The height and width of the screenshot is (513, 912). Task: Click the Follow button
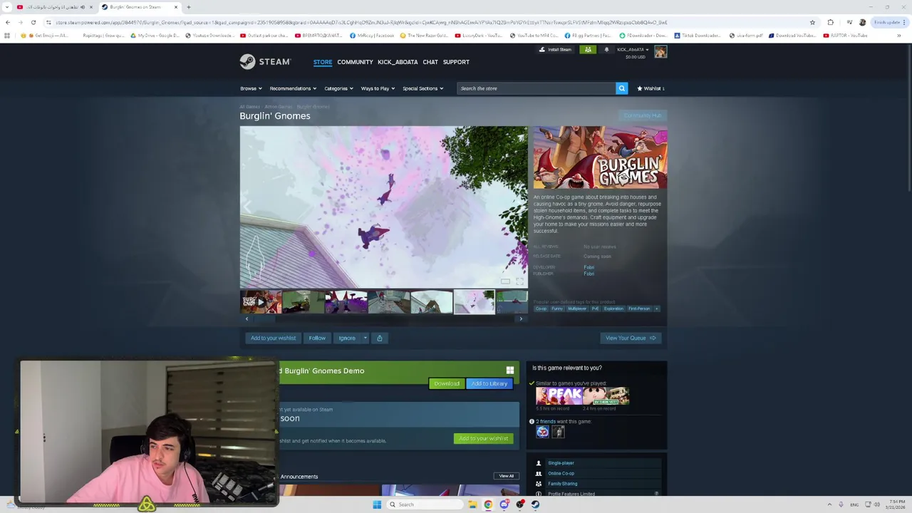(x=317, y=338)
